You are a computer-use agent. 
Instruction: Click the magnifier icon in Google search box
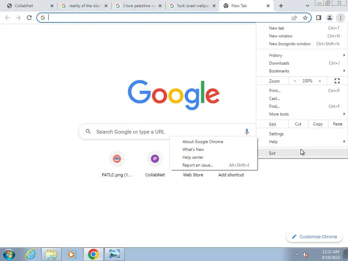pyautogui.click(x=88, y=132)
